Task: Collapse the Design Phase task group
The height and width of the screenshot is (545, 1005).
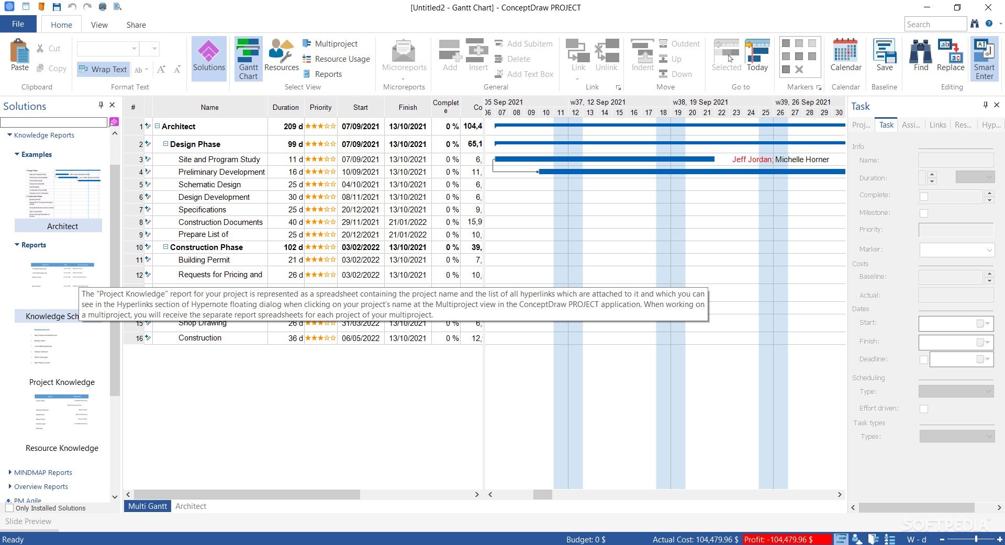Action: [165, 144]
